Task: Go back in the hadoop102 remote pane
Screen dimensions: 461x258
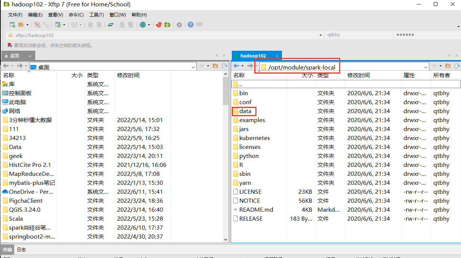Action: click(x=236, y=66)
